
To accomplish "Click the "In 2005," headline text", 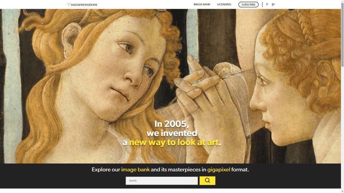I will [x=172, y=124].
